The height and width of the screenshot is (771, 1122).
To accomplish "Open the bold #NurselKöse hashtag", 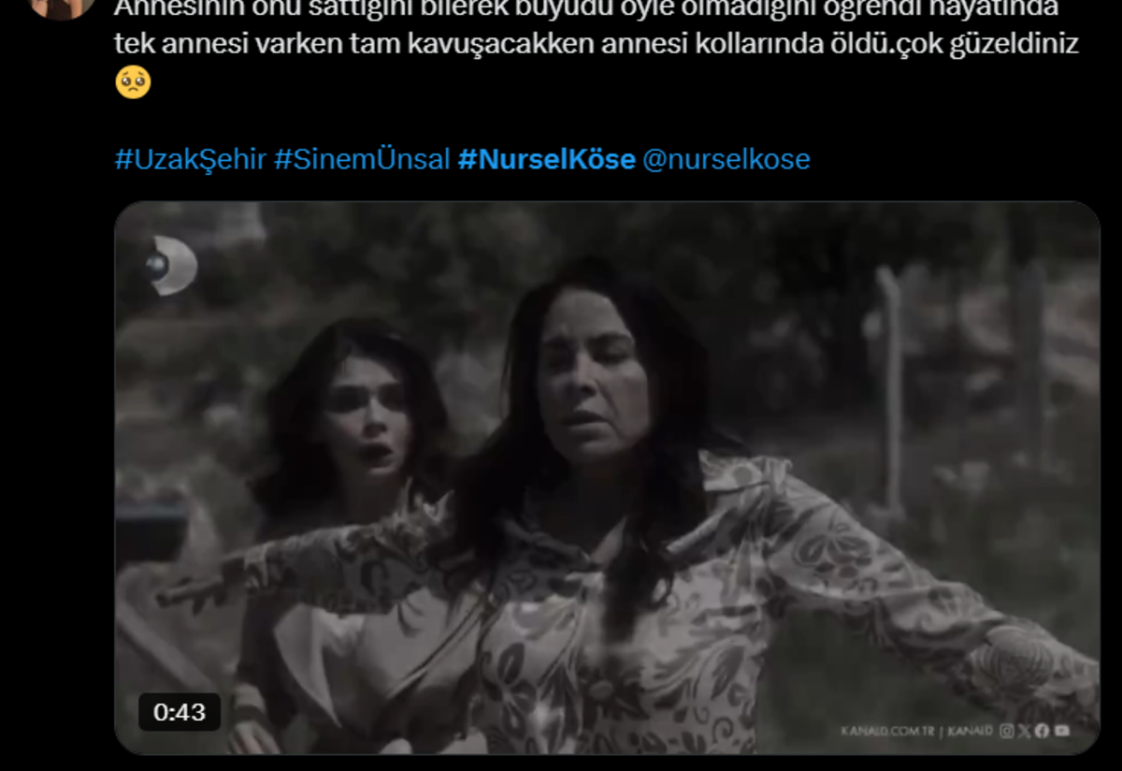I will [x=546, y=159].
